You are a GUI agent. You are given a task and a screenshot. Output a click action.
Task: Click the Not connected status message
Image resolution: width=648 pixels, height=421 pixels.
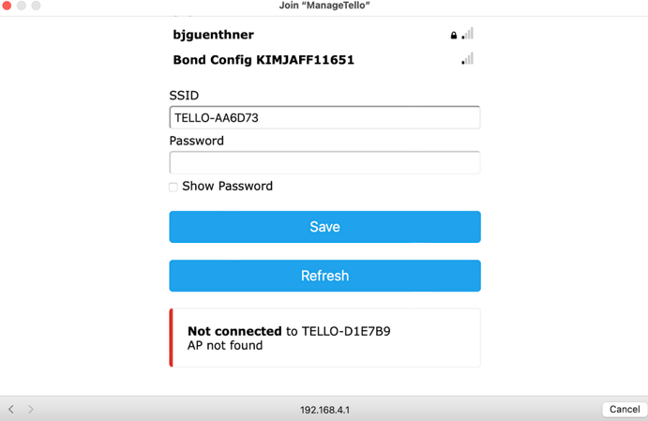(289, 338)
